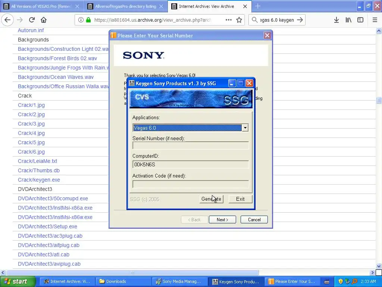The height and width of the screenshot is (287, 382).
Task: Click the green padlock security icon
Action: pyautogui.click(x=88, y=20)
